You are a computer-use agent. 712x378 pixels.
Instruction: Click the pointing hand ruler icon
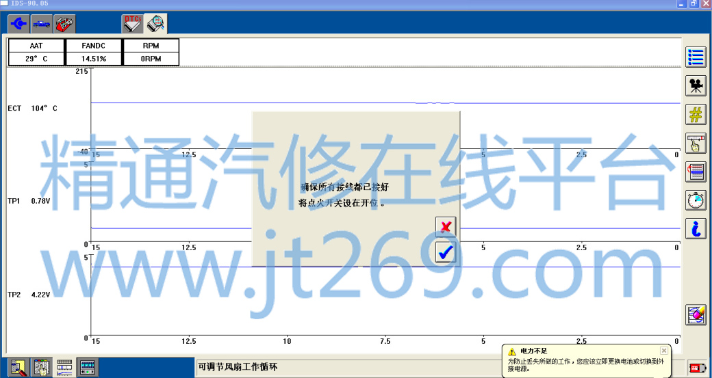(696, 143)
